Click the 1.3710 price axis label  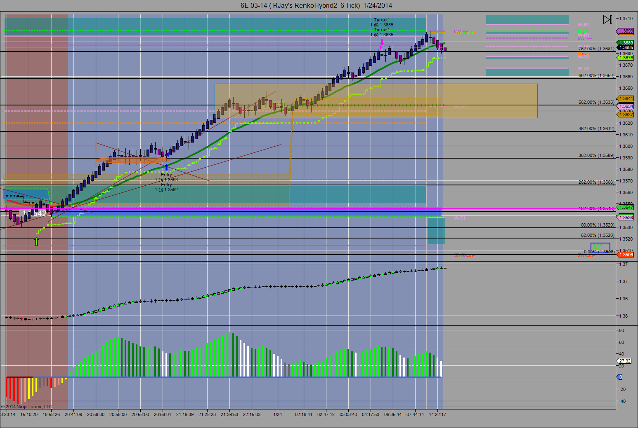(x=626, y=19)
